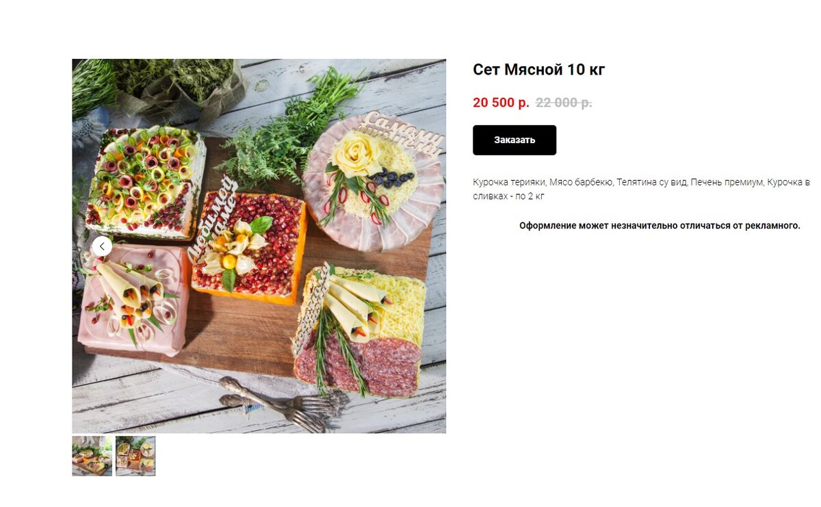Click the pomegranate-topped cake in photo

250,248
